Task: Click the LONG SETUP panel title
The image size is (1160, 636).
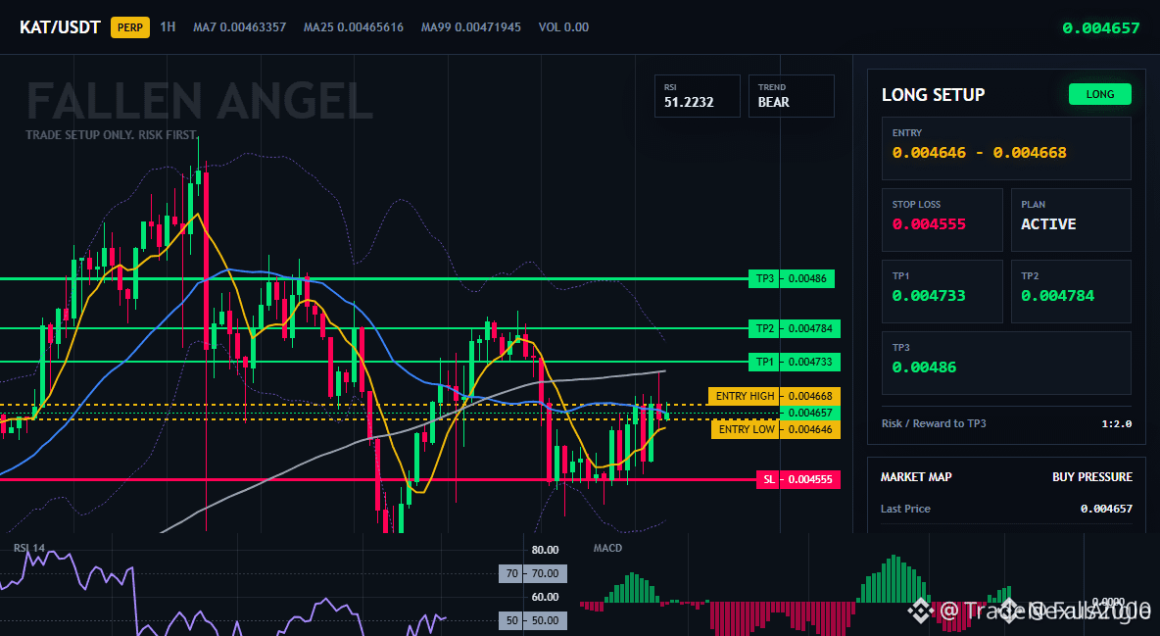Action: (933, 95)
